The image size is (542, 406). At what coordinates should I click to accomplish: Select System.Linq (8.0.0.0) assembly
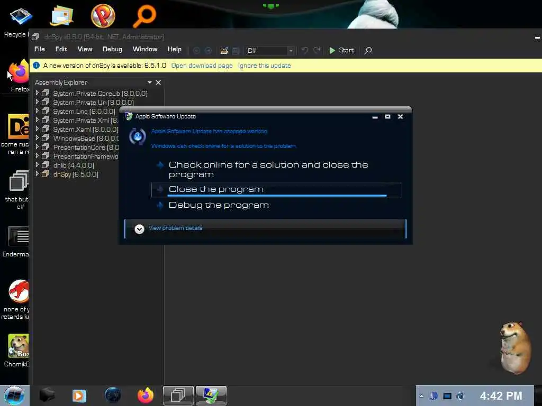pos(84,112)
